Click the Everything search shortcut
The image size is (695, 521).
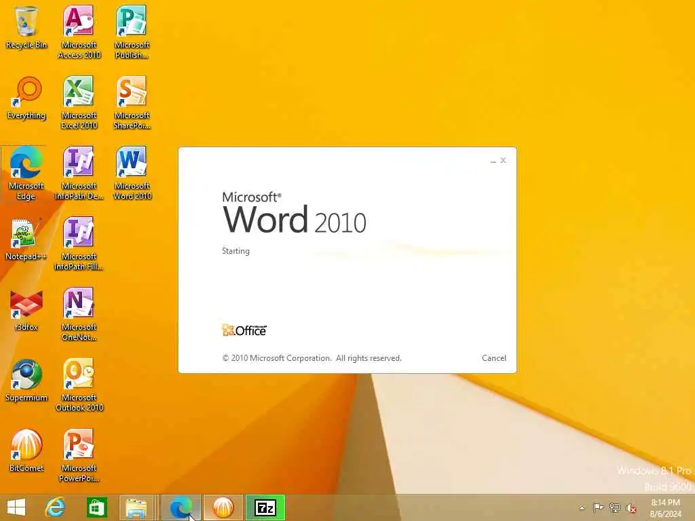[26, 98]
